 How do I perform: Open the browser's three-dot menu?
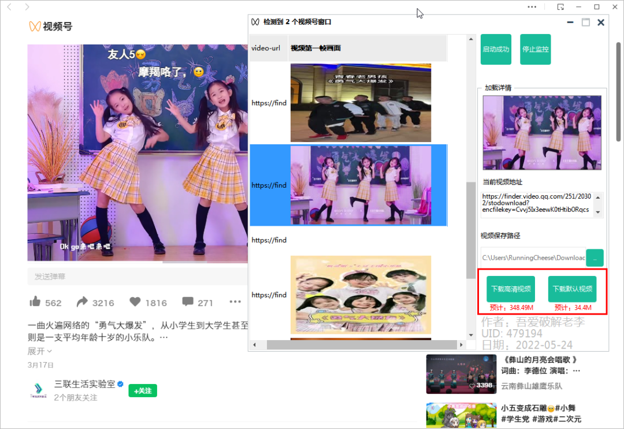coord(532,7)
